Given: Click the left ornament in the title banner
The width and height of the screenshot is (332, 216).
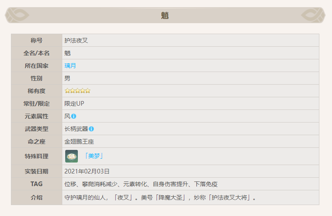Looking at the screenshot, I should (x=17, y=15).
